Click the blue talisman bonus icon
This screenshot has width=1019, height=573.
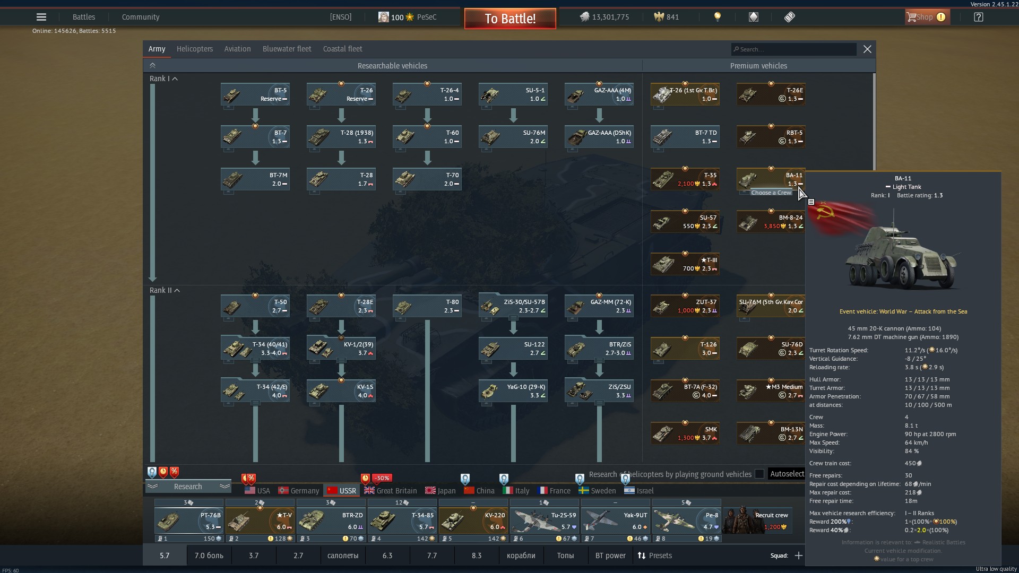[152, 472]
